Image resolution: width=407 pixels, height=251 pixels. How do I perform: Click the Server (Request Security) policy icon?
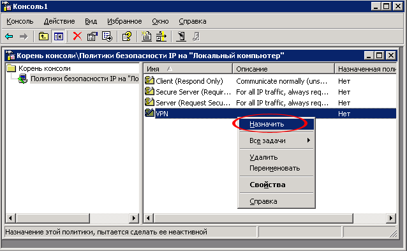point(149,102)
